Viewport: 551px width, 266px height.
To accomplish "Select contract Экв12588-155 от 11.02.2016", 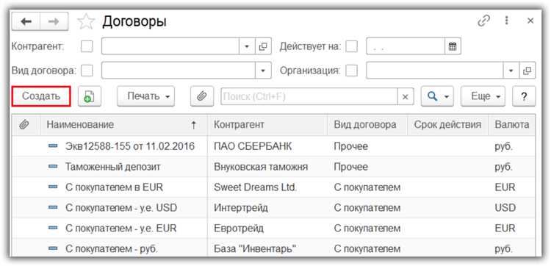I will click(x=130, y=145).
